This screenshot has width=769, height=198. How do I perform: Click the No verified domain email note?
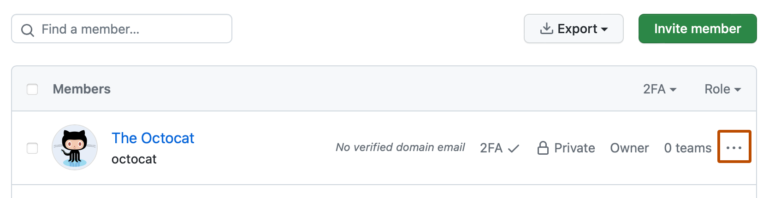pos(400,147)
